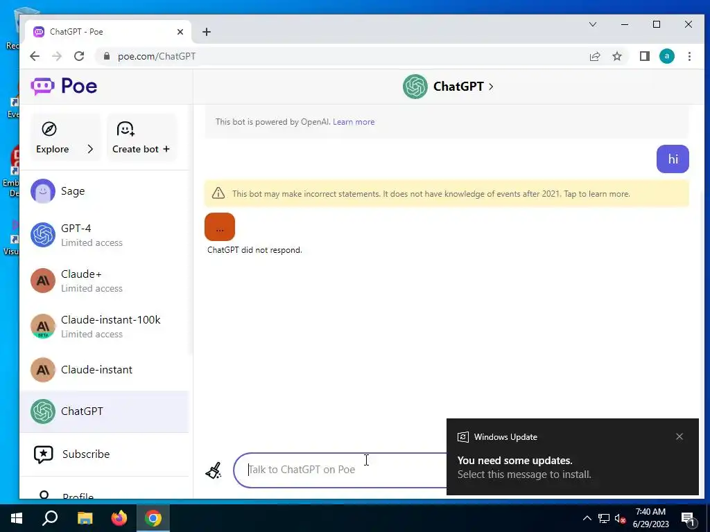Click the ChatGPT avatar in sidebar list
This screenshot has width=710, height=532.
(x=43, y=411)
